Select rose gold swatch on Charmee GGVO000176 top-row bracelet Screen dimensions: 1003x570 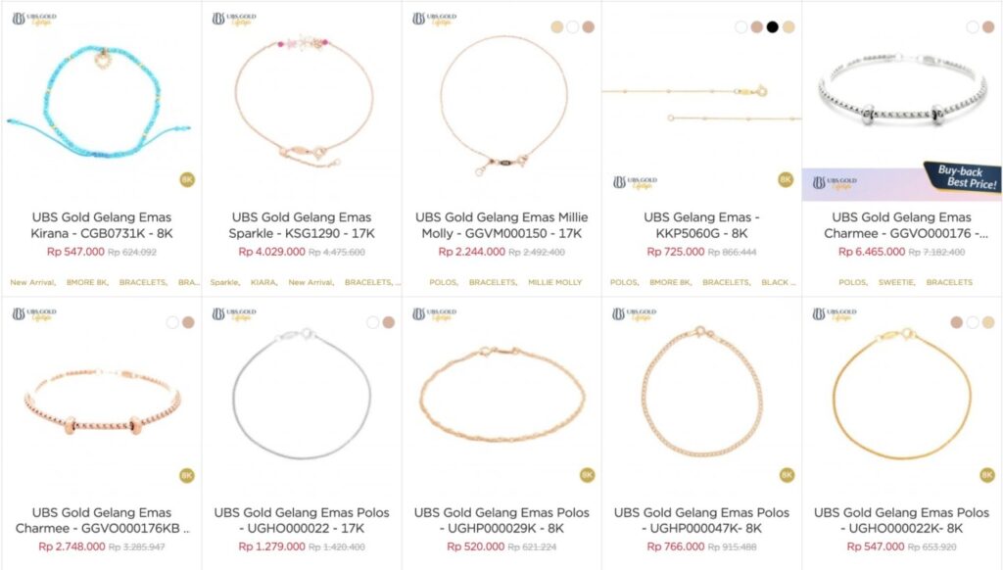point(988,27)
